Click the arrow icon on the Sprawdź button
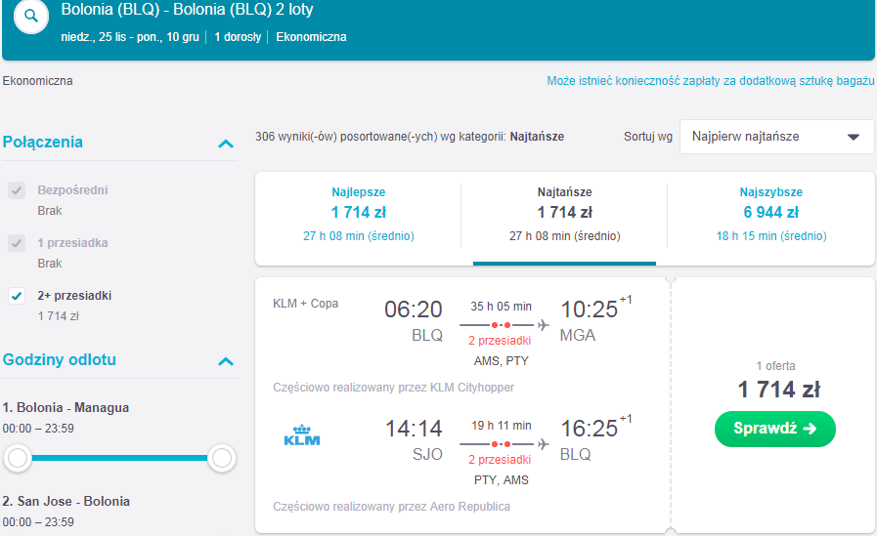 click(810, 429)
